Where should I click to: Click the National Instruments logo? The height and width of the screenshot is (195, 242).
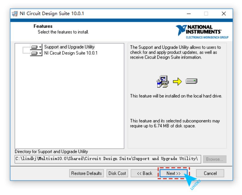click(202, 32)
